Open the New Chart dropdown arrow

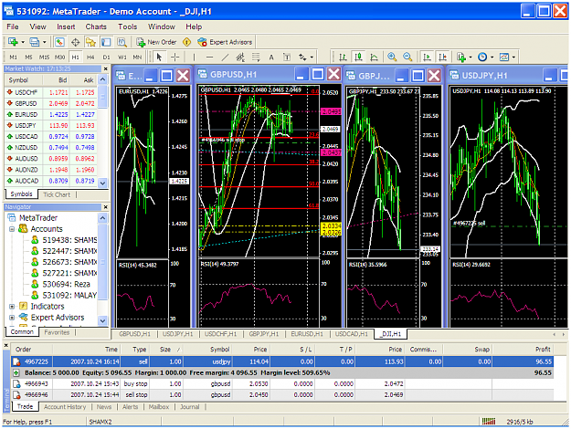point(23,42)
